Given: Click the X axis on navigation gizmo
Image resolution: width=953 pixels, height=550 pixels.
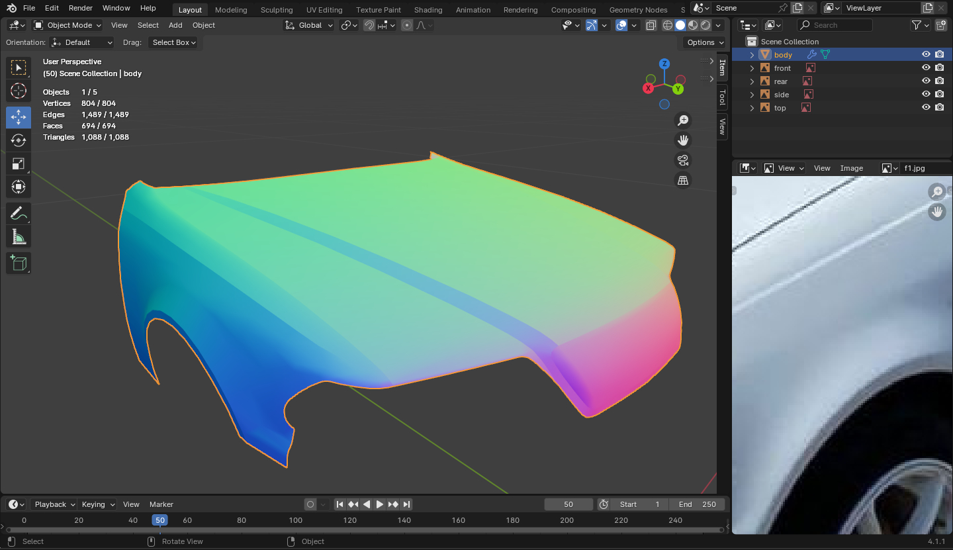Looking at the screenshot, I should [x=649, y=87].
